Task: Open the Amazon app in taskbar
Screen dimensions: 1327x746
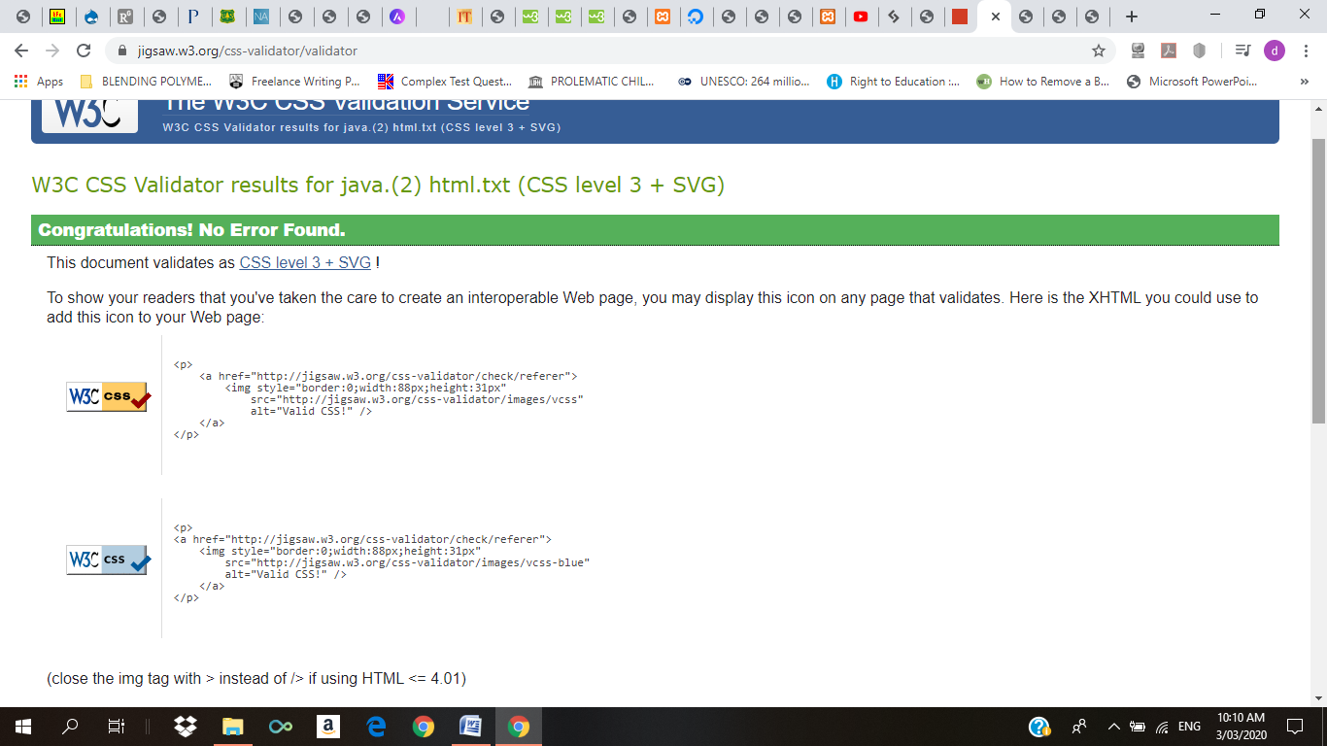Action: click(x=328, y=727)
